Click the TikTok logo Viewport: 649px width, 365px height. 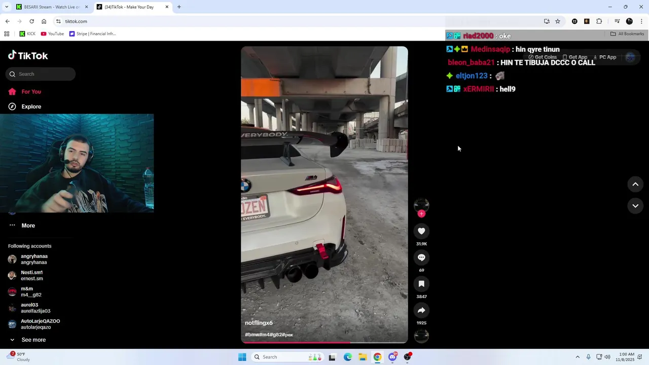28,55
